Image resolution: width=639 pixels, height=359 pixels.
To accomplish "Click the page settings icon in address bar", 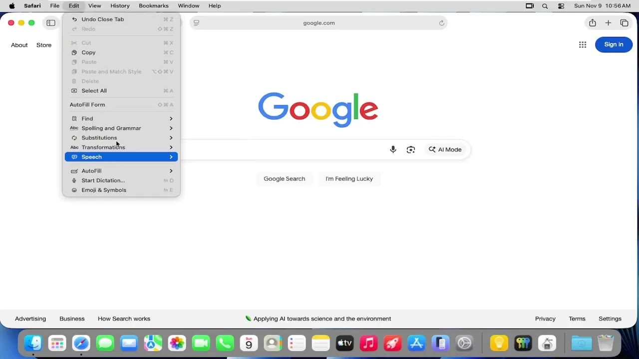I will pos(196,23).
